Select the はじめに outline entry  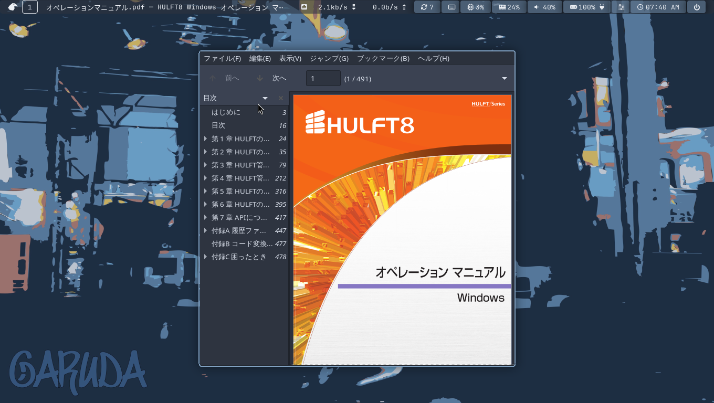click(x=244, y=112)
